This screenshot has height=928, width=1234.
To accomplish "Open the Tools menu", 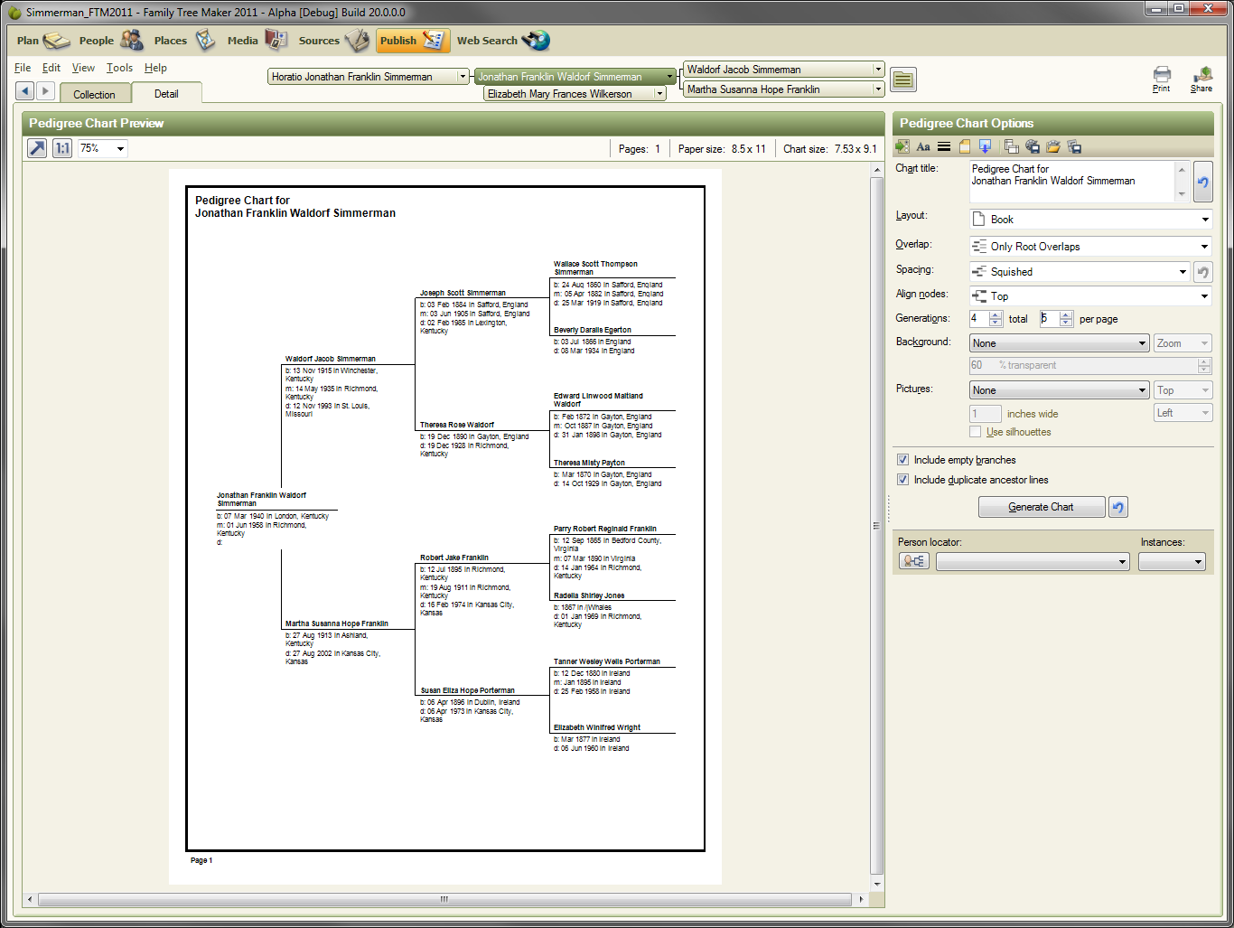I will click(x=119, y=68).
